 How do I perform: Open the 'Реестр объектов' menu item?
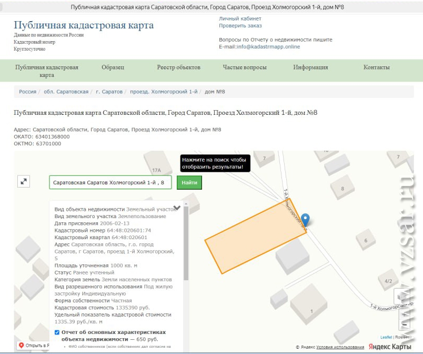click(178, 67)
